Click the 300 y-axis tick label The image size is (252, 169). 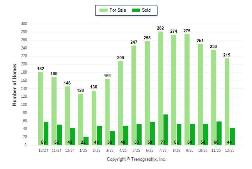[x=24, y=24]
